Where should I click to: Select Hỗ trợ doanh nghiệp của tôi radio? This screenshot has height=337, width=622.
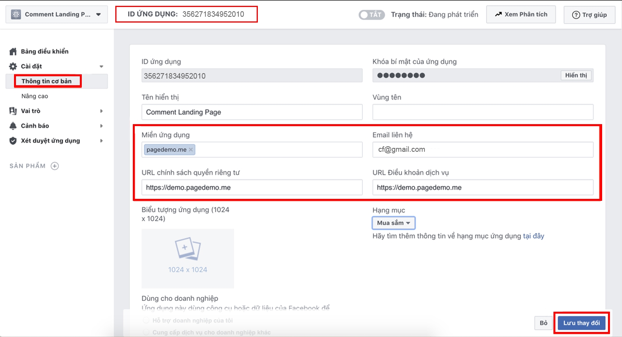point(146,320)
